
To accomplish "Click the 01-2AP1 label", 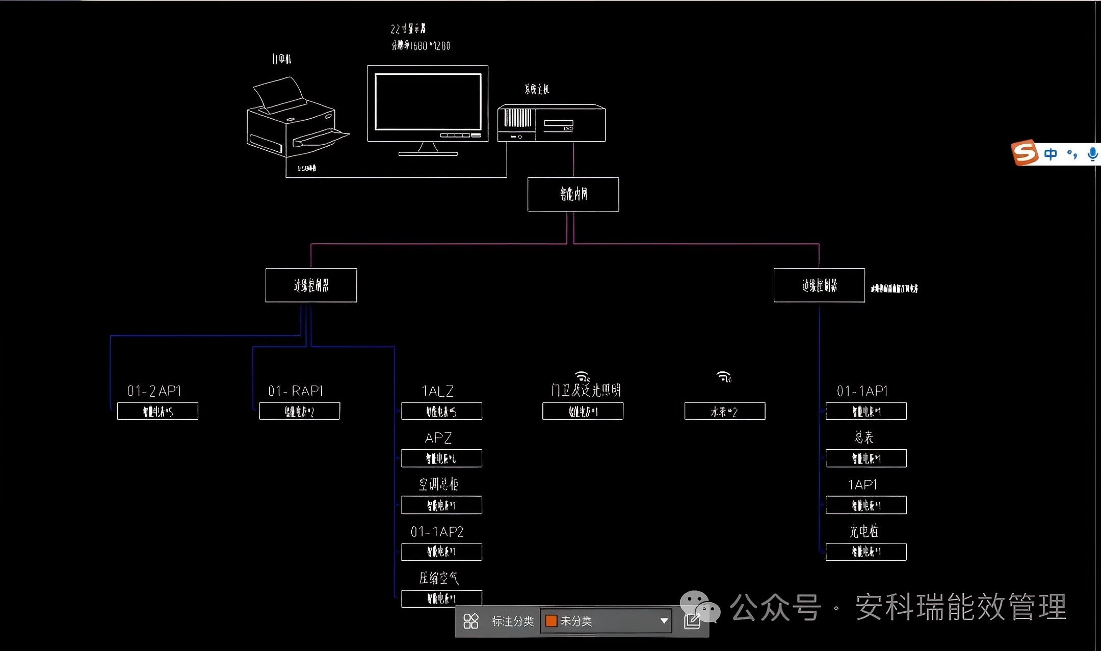I will click(154, 391).
